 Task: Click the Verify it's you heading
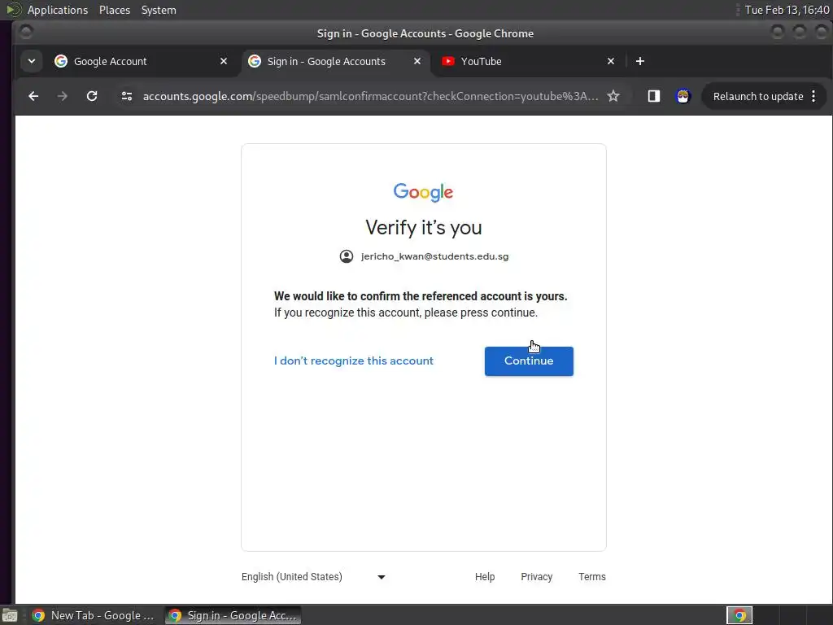point(423,228)
